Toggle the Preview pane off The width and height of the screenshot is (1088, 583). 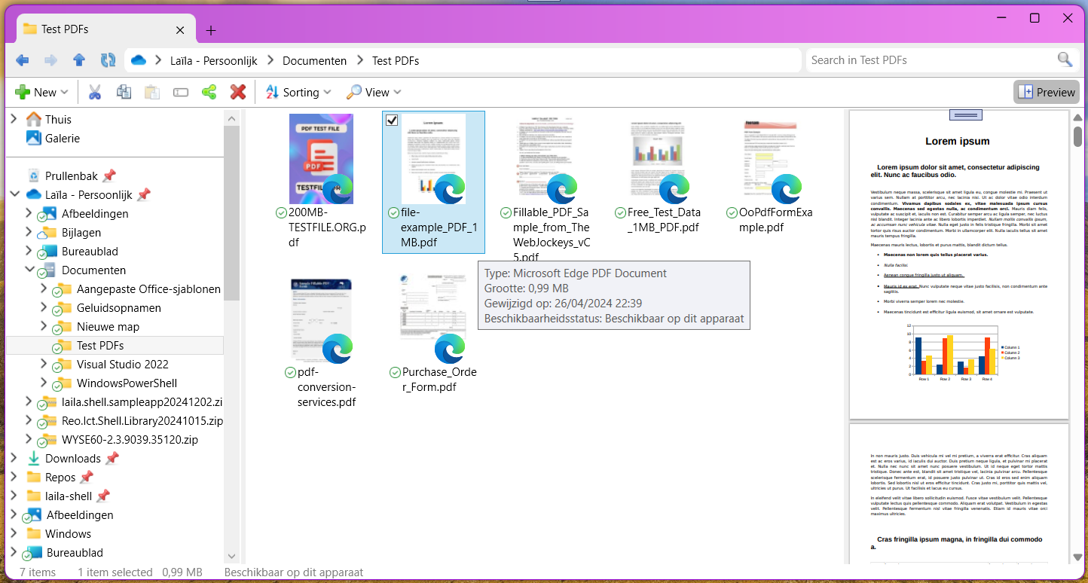[1047, 92]
